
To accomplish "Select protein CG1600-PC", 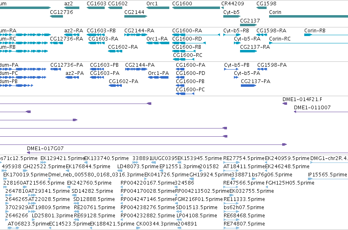I will coord(185,94).
